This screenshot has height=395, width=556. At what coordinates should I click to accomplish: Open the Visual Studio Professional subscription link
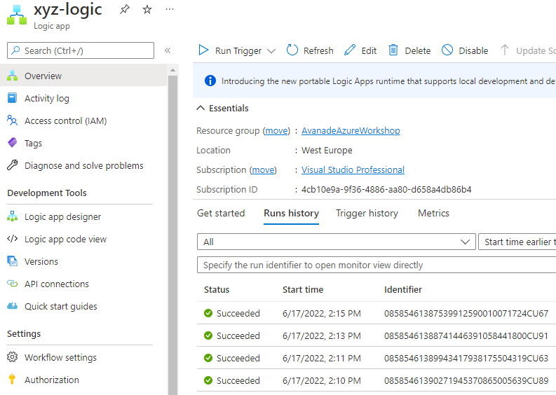[353, 169]
